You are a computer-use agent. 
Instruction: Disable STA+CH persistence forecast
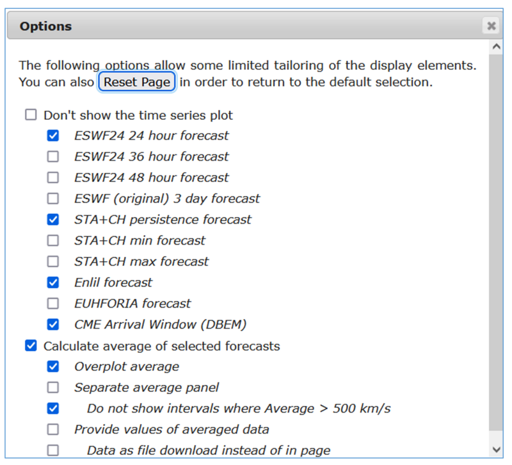pyautogui.click(x=53, y=220)
